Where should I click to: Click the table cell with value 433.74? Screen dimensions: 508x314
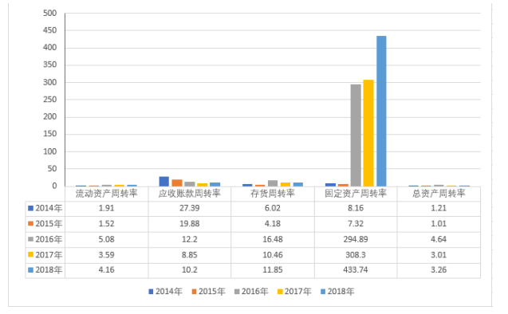(x=356, y=270)
